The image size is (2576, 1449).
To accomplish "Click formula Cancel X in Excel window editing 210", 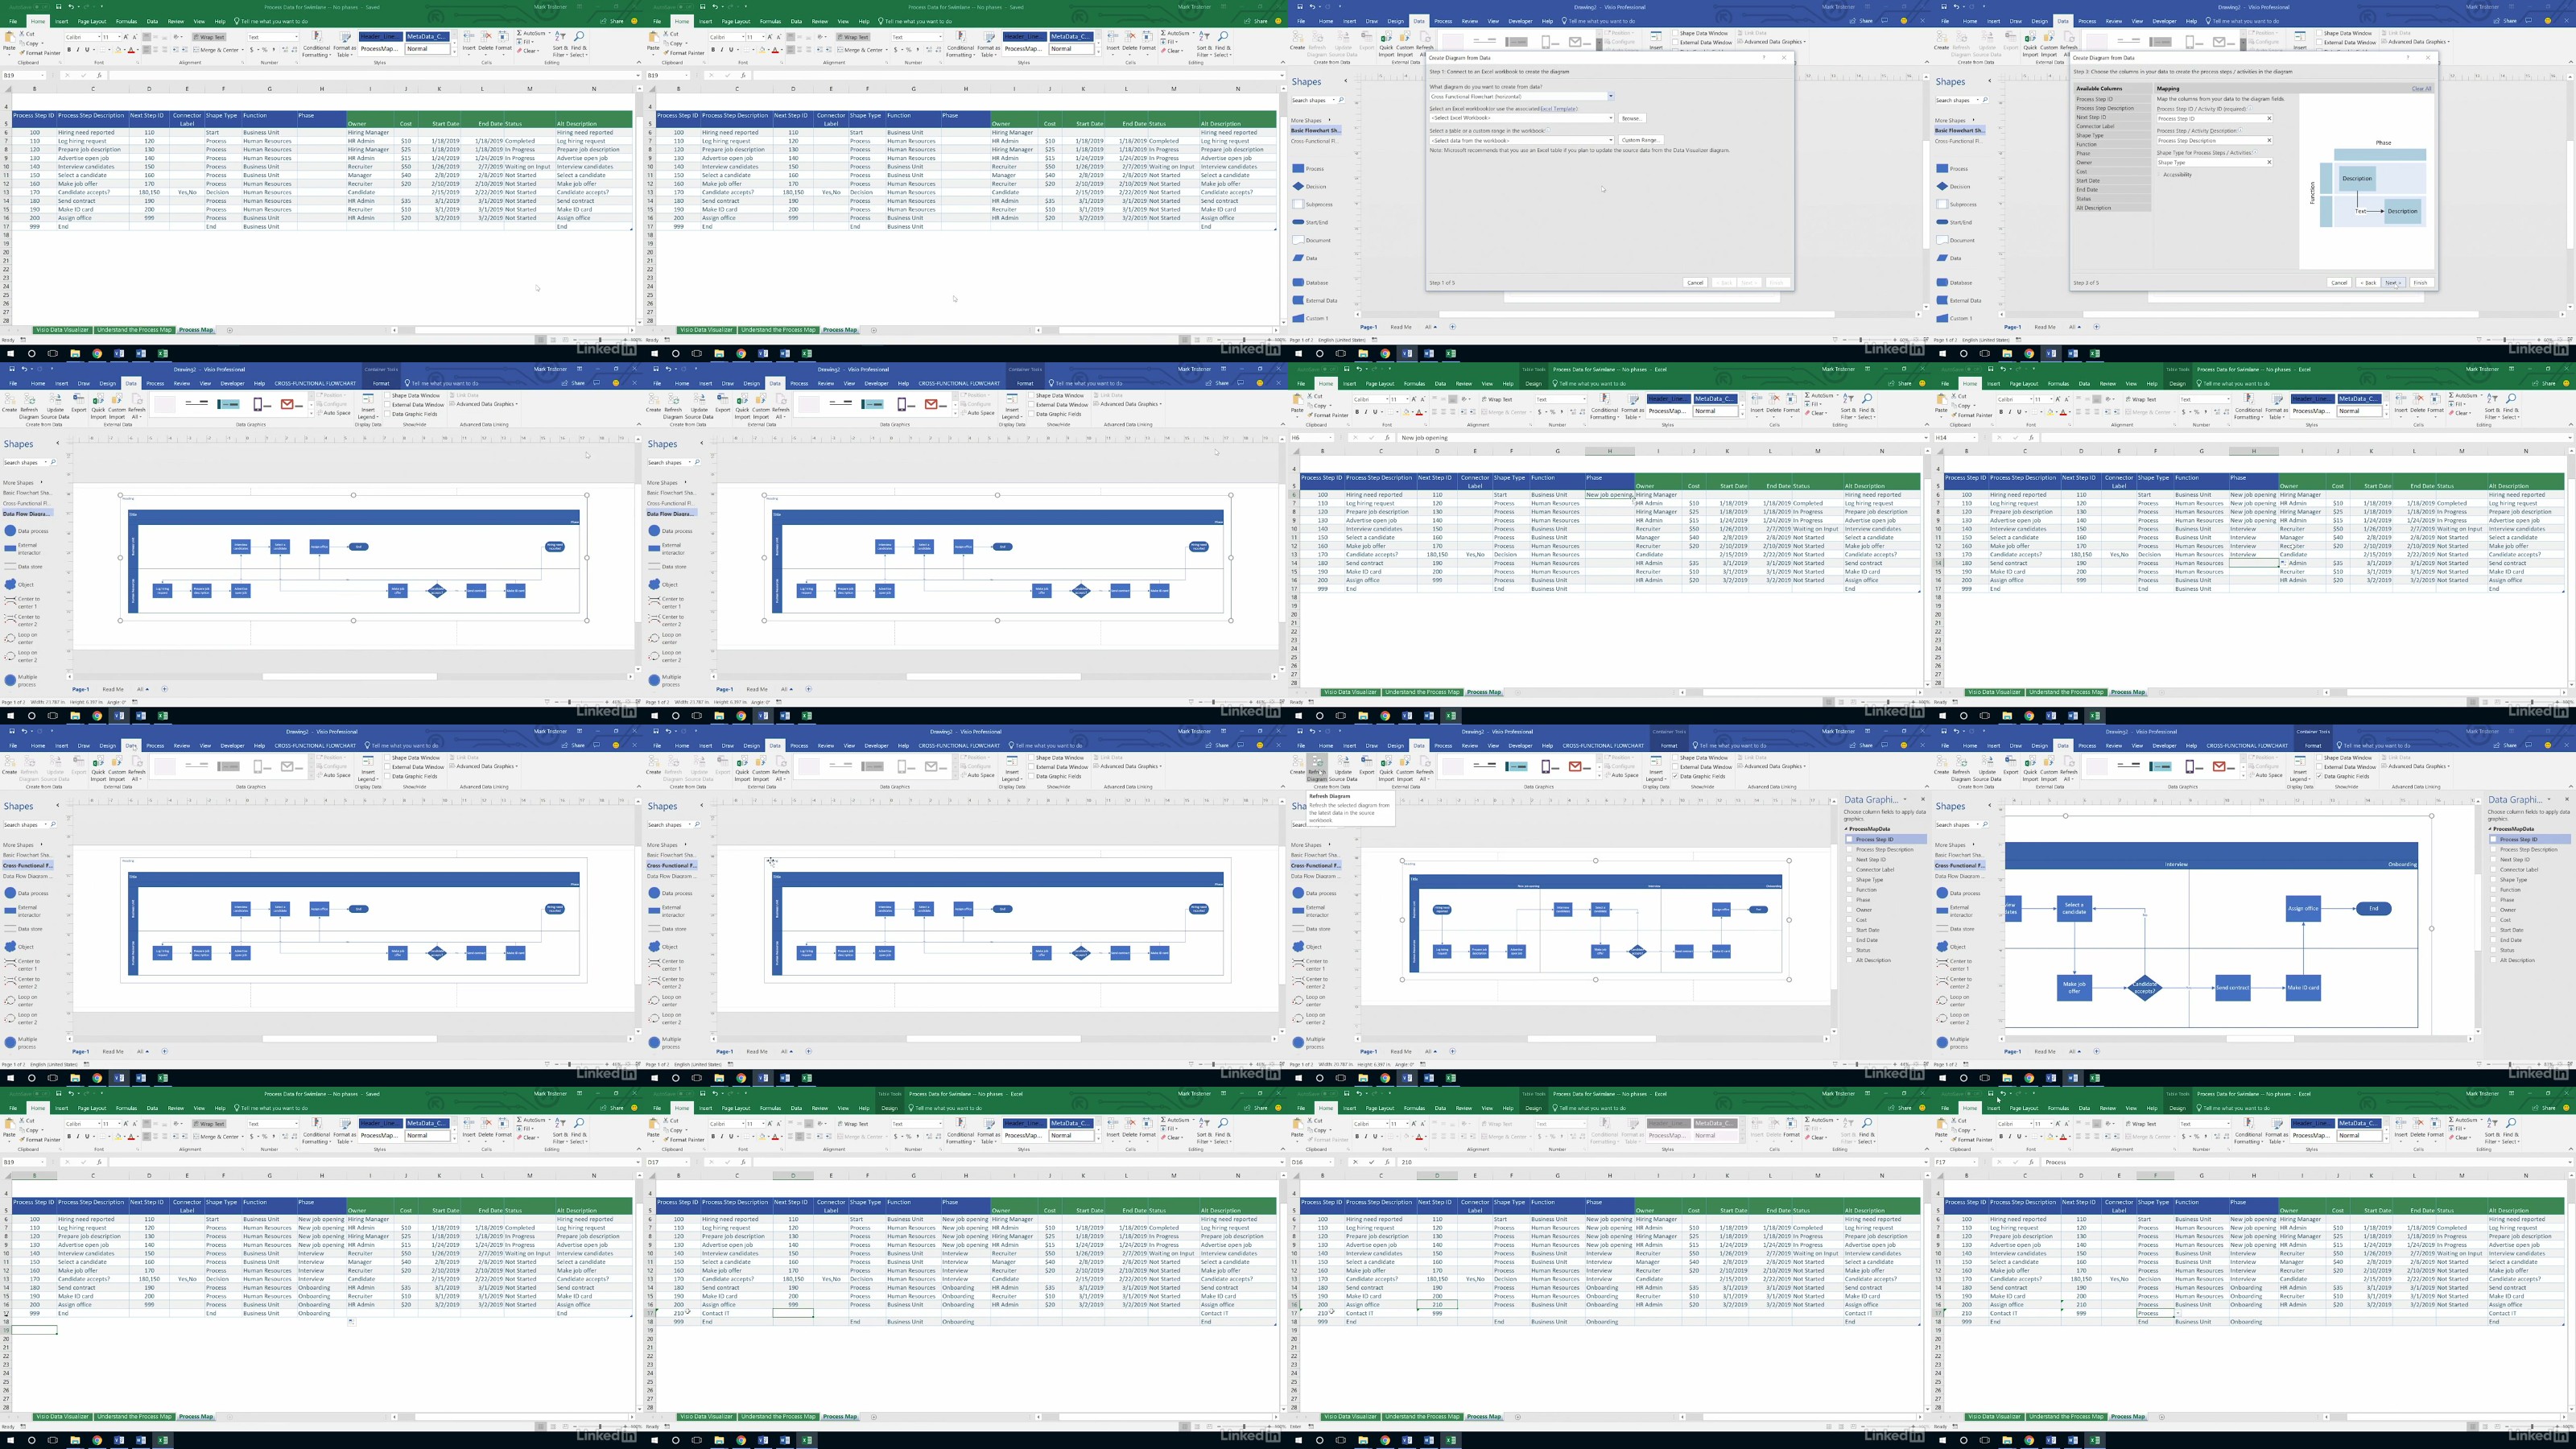I will point(1354,1162).
